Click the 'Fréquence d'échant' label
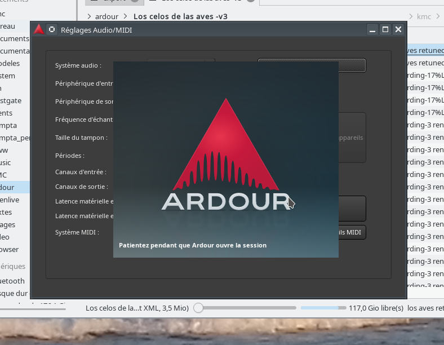The height and width of the screenshot is (345, 444). pyautogui.click(x=84, y=120)
